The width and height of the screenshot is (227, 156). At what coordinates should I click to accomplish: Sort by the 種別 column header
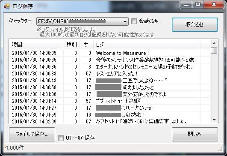[71, 45]
